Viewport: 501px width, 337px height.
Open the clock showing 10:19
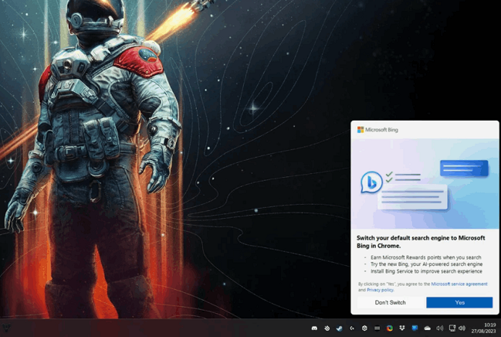pyautogui.click(x=483, y=328)
